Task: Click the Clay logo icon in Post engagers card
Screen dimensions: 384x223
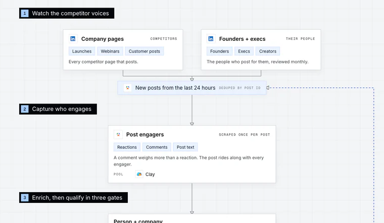Action: (139, 174)
